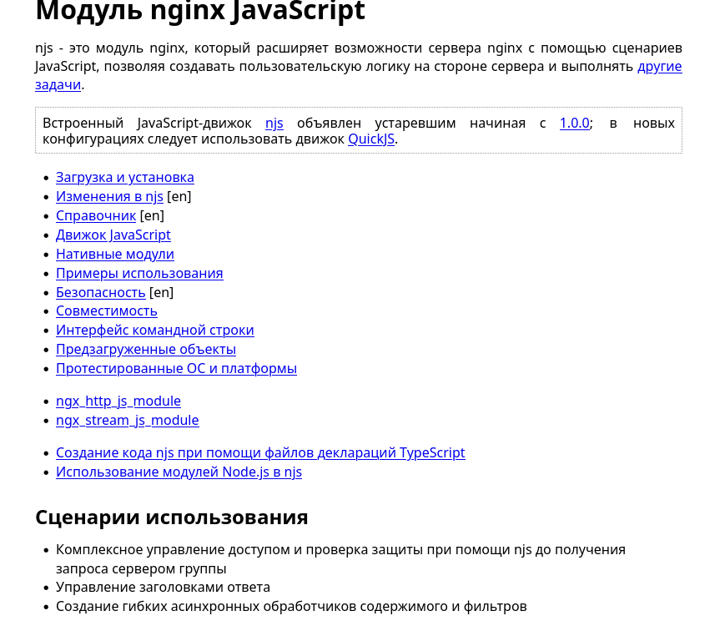The height and width of the screenshot is (626, 720).
Task: Open TypeScript declaration files article link
Action: 260,453
